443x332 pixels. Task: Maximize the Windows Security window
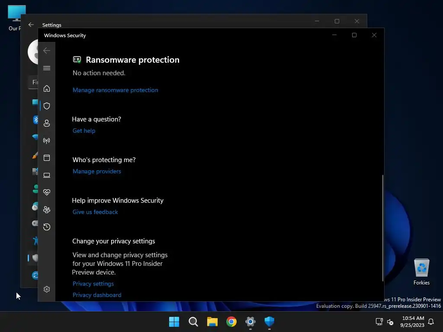point(354,35)
